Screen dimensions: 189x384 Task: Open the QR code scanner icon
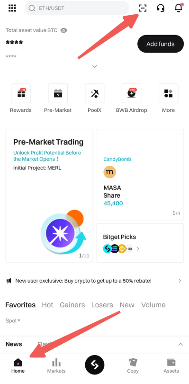coord(143,8)
